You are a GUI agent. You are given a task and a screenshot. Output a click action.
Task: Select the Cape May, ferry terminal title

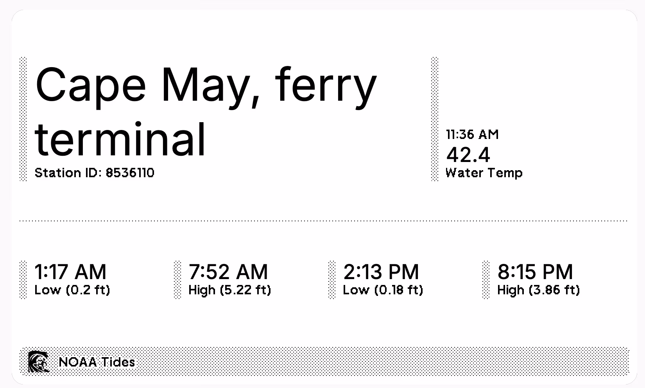(206, 112)
